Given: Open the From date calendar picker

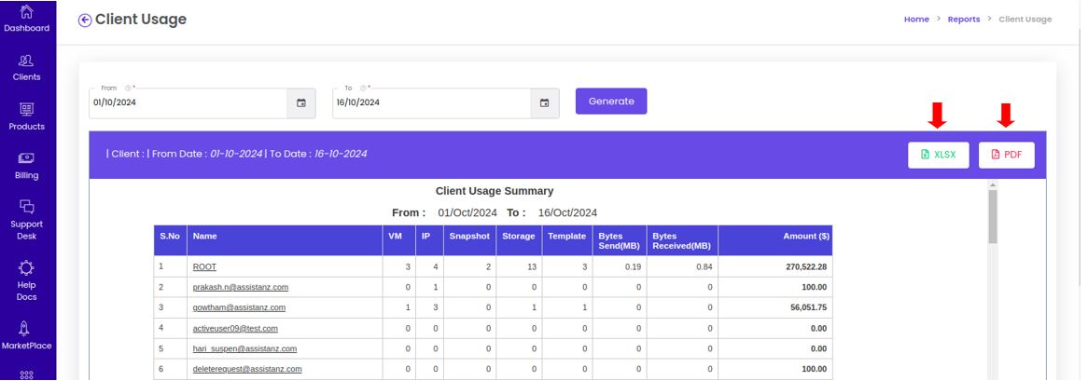Looking at the screenshot, I should (x=301, y=103).
